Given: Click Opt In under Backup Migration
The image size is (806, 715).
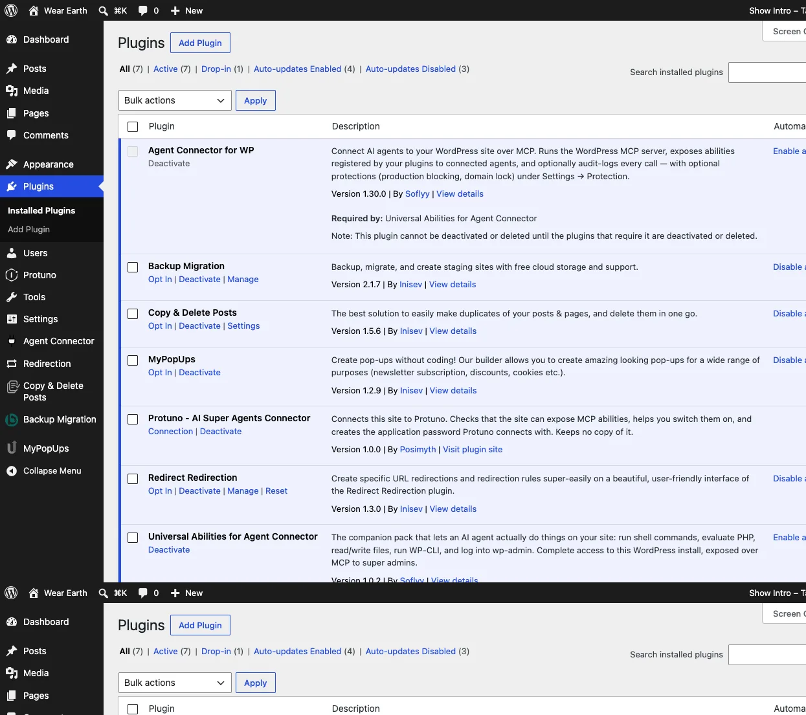Looking at the screenshot, I should tap(160, 279).
